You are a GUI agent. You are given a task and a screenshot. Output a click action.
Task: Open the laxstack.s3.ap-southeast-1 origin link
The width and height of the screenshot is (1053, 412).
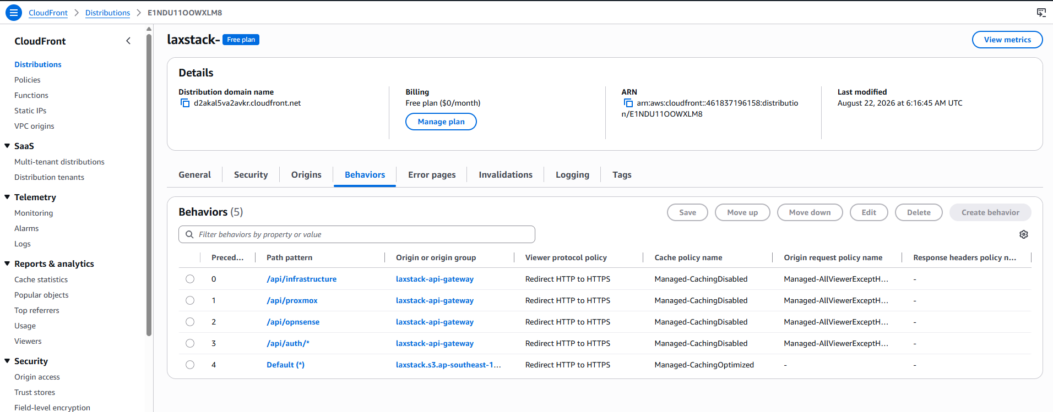pyautogui.click(x=448, y=365)
